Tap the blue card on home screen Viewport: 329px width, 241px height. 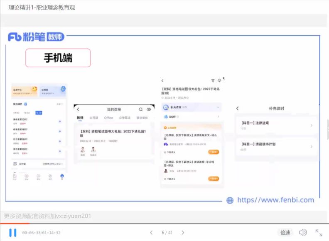click(x=53, y=91)
